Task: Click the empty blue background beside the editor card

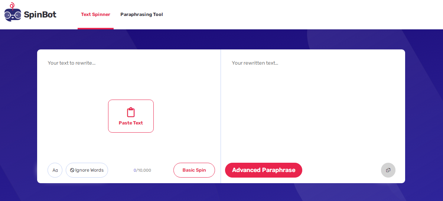Action: tap(18, 113)
